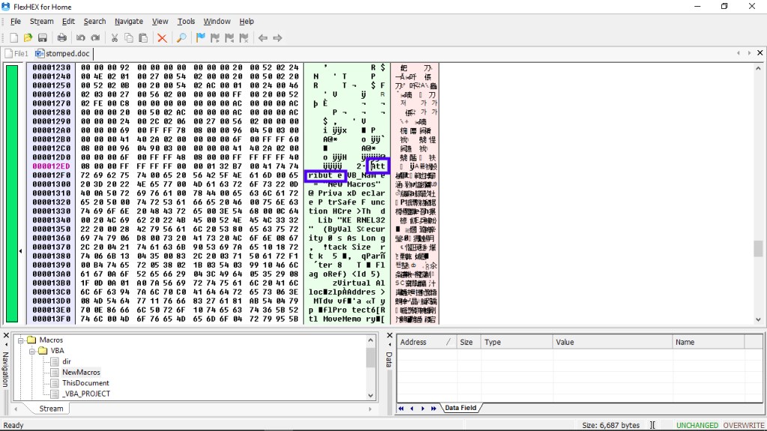Collapse the VBA folder node

pyautogui.click(x=32, y=351)
